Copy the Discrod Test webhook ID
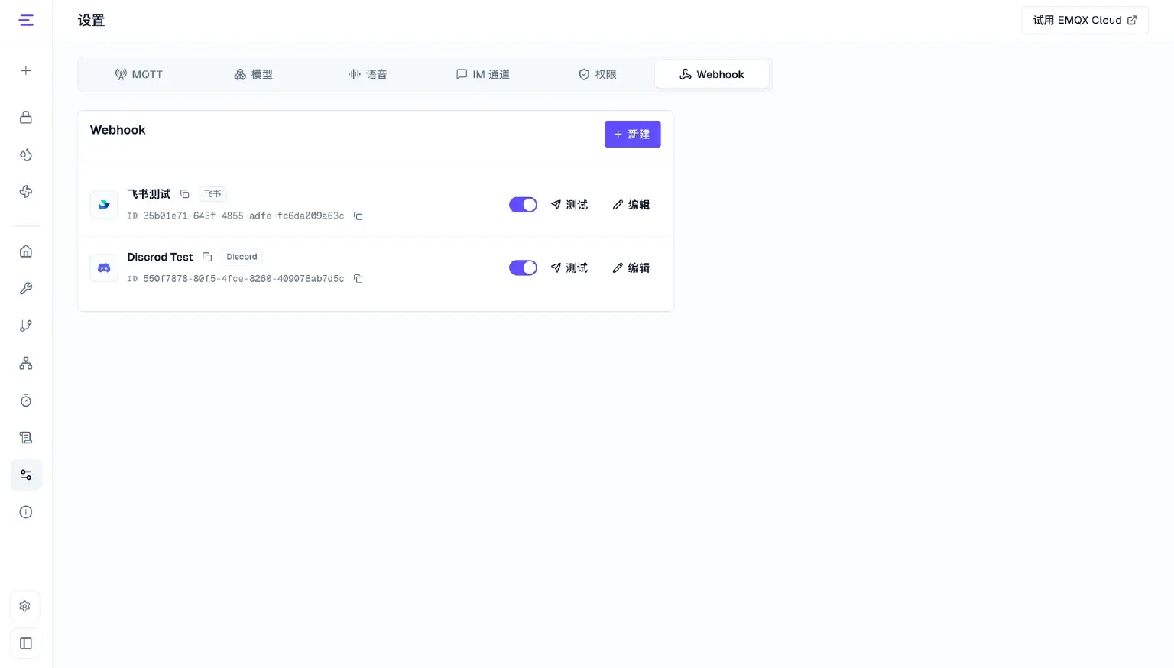This screenshot has width=1174, height=668. (358, 279)
